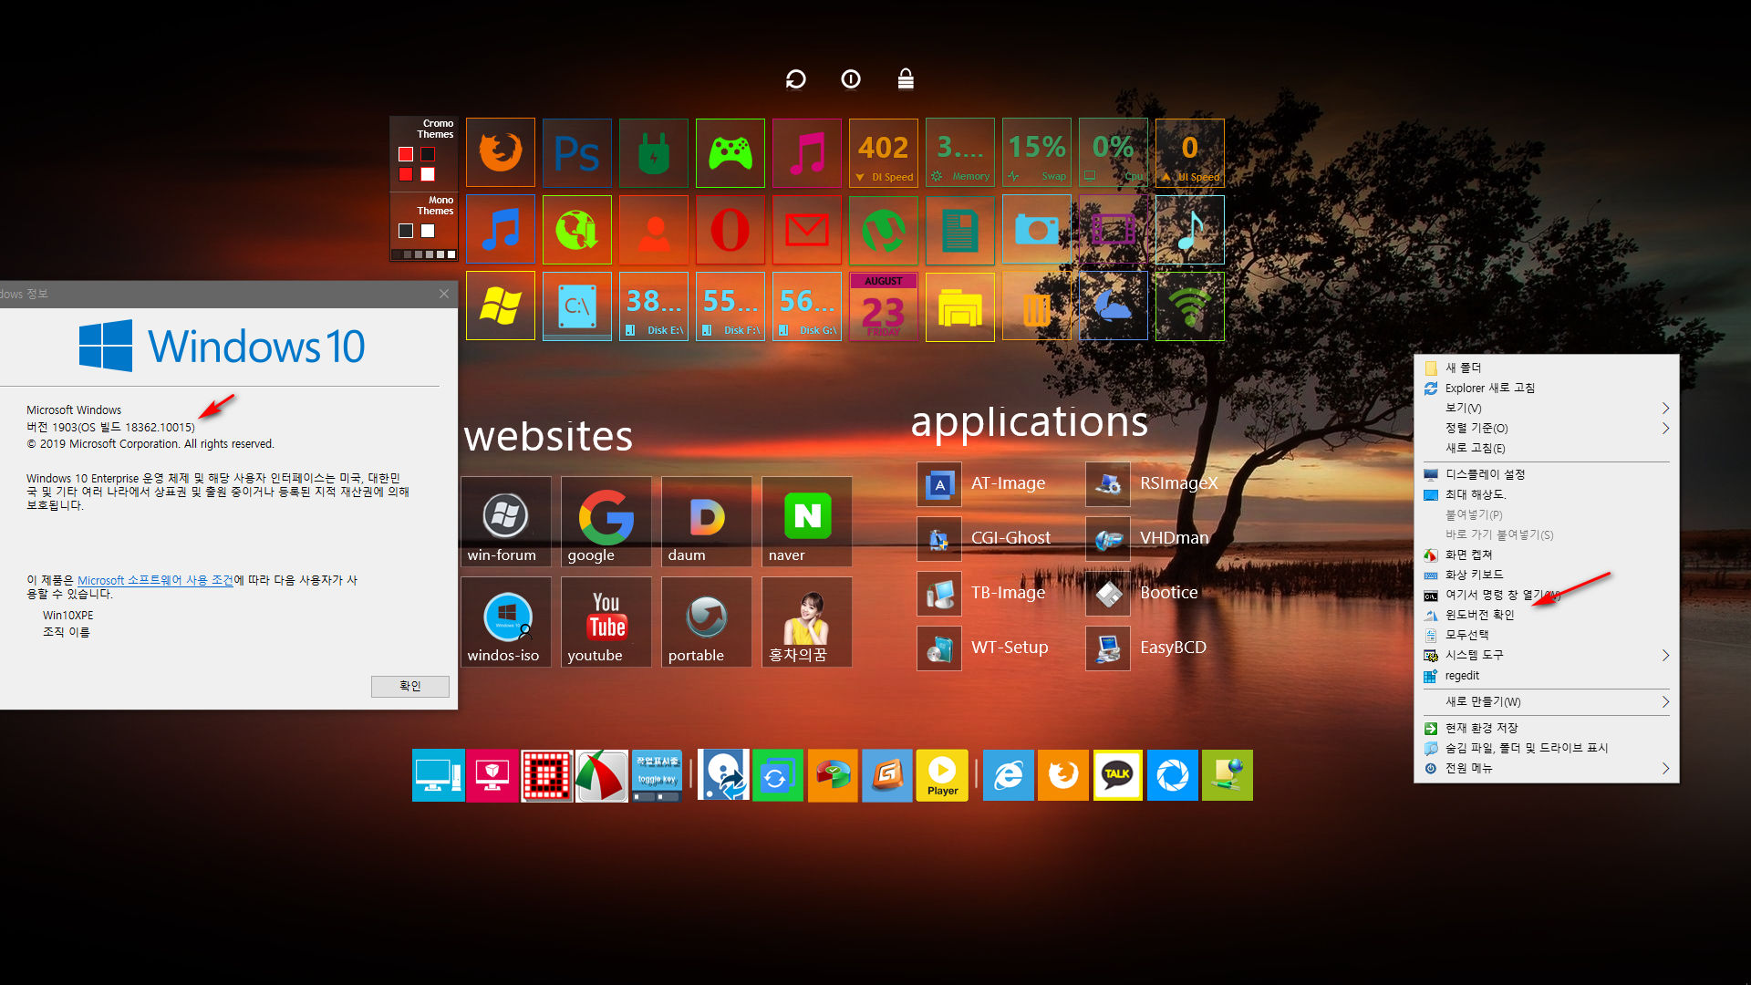This screenshot has width=1751, height=985.
Task: Open the portable website shortcut
Action: click(706, 621)
